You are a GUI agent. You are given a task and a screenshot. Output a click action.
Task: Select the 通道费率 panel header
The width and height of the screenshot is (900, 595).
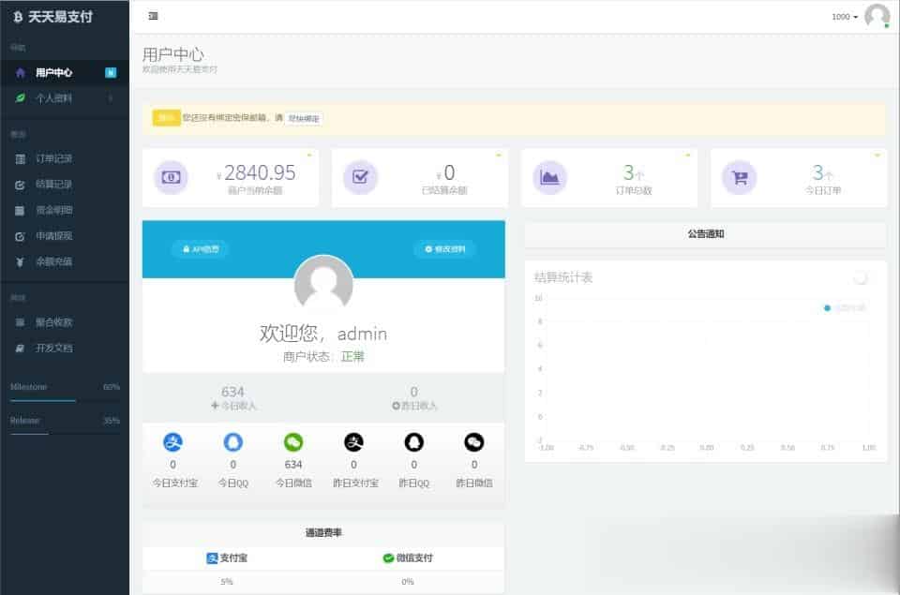[323, 533]
